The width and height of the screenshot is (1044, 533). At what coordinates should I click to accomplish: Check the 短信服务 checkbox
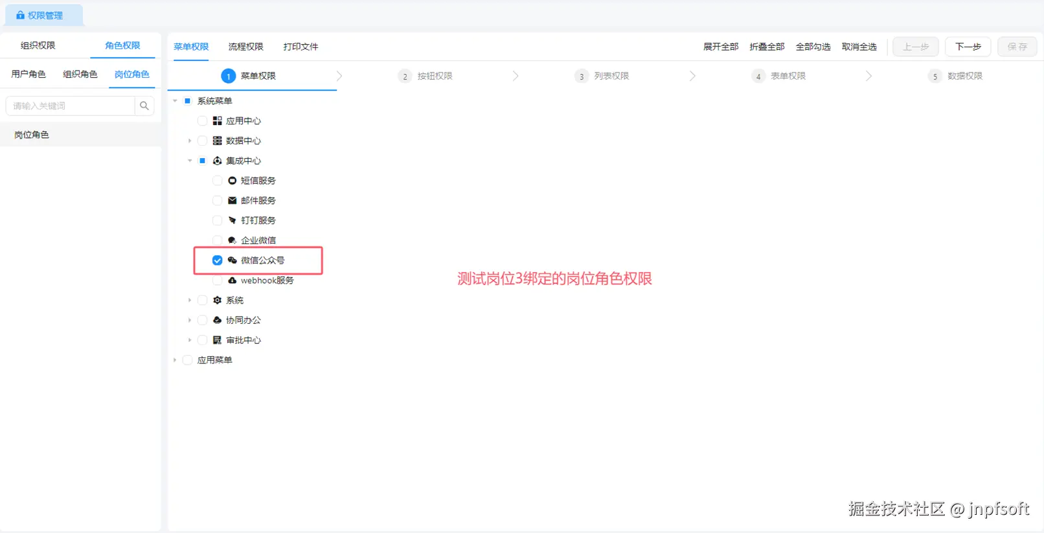point(218,181)
